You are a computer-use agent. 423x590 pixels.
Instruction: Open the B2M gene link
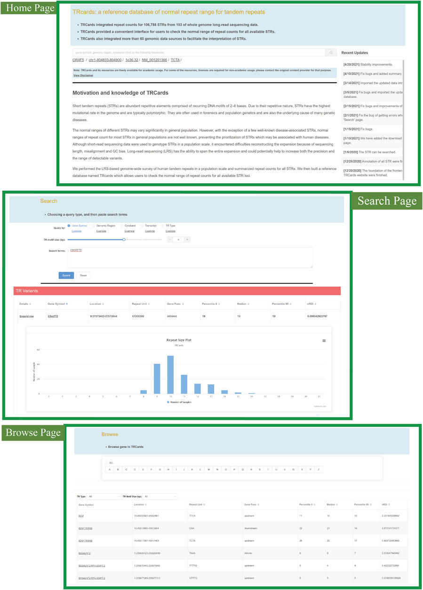[x=81, y=516]
